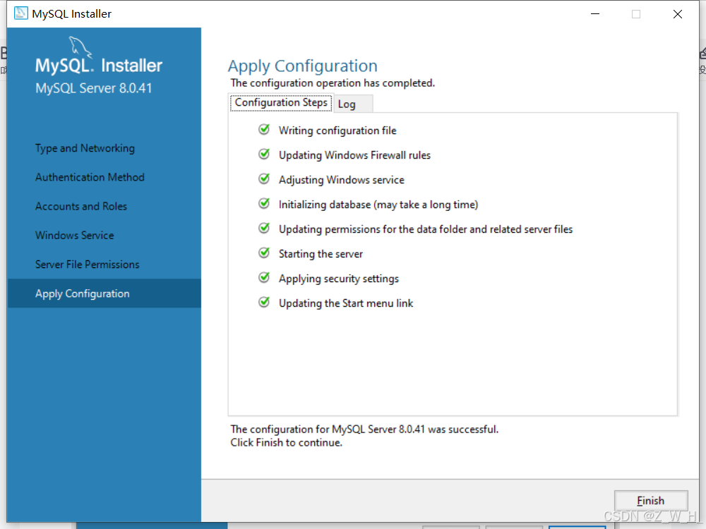Click the 'Starting the server' step text
The width and height of the screenshot is (706, 529).
(x=321, y=254)
